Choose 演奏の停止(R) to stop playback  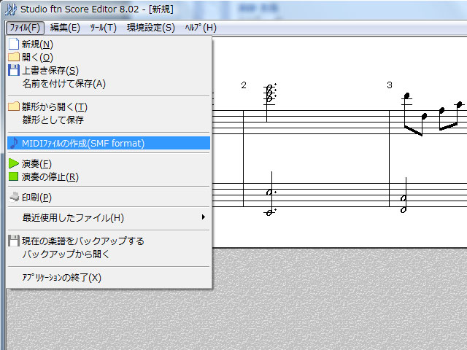click(x=109, y=176)
